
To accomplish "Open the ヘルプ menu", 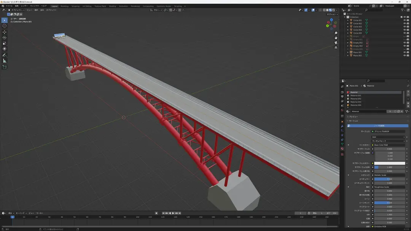I will point(43,6).
